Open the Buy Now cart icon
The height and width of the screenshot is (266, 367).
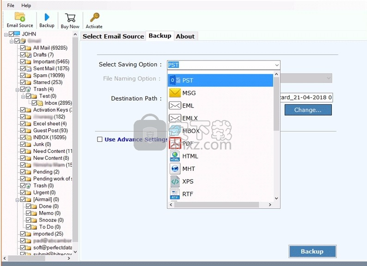(x=70, y=18)
